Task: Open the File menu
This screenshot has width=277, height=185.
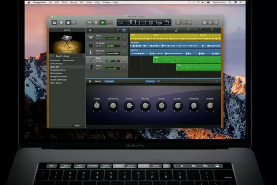Action: [51, 2]
